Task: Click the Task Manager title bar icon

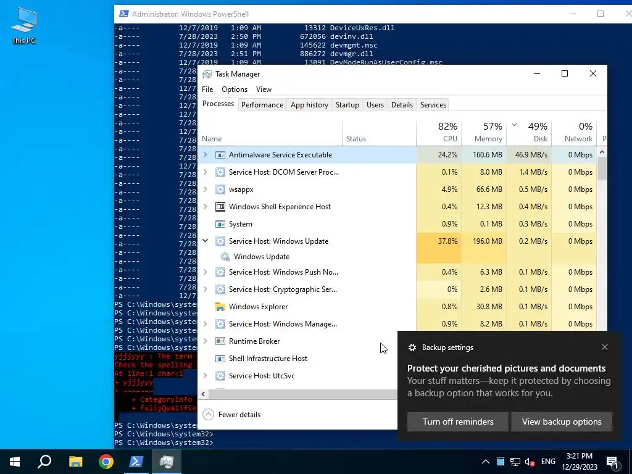Action: tap(207, 74)
